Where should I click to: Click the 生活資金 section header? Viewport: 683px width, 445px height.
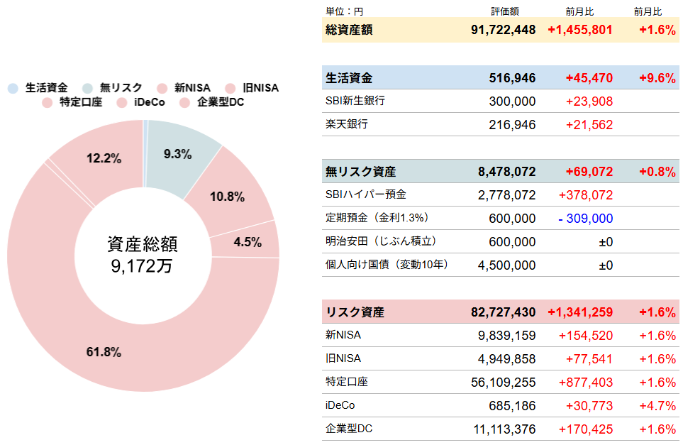pyautogui.click(x=500, y=77)
